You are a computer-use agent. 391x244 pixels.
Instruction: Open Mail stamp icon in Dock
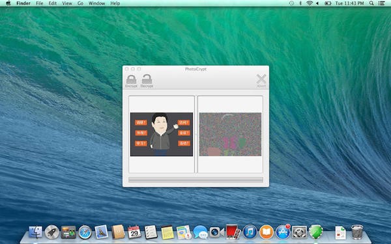[x=102, y=232]
